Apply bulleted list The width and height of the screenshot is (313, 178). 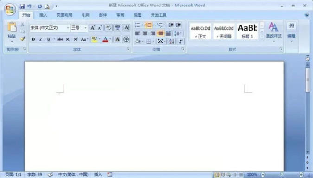click(137, 25)
